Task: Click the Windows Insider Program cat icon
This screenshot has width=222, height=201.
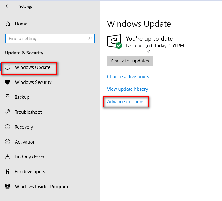Action: (x=7, y=186)
